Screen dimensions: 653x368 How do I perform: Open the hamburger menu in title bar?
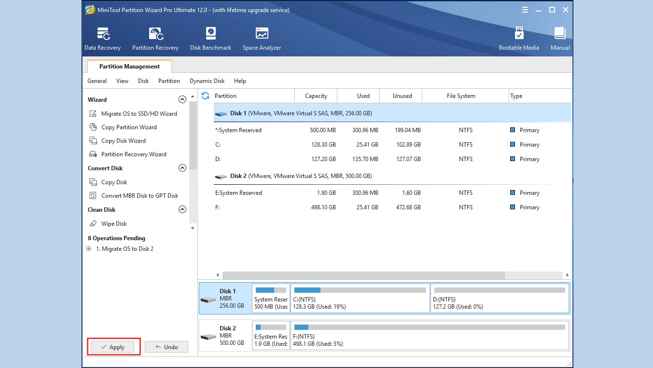pos(525,10)
